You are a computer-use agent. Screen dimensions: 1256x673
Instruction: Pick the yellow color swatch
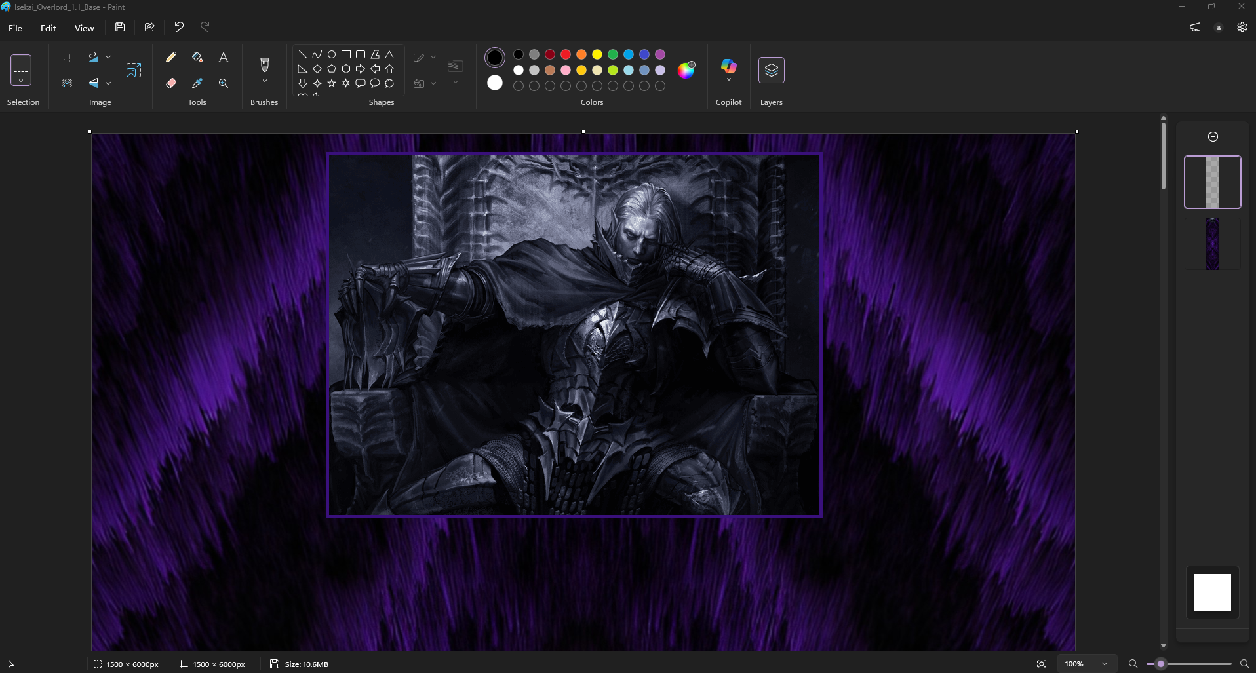(x=597, y=54)
